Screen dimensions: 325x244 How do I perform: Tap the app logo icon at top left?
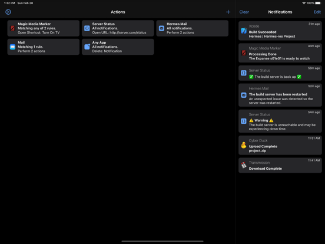(8, 12)
